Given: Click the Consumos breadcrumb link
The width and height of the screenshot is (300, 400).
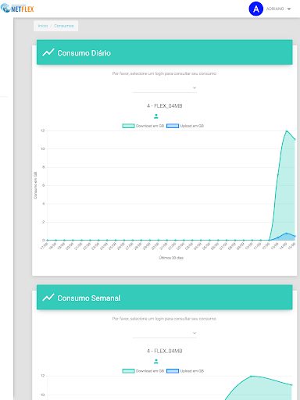Looking at the screenshot, I should tap(64, 26).
